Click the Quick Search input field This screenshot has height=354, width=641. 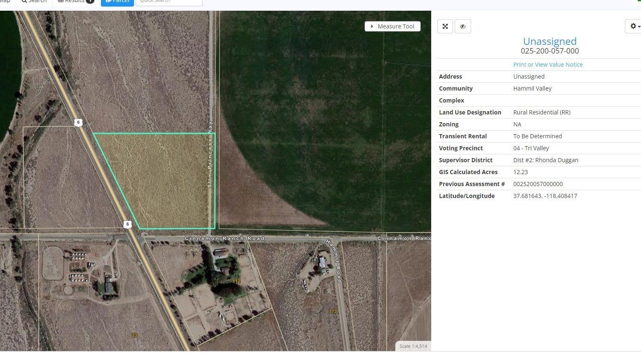tap(169, 2)
